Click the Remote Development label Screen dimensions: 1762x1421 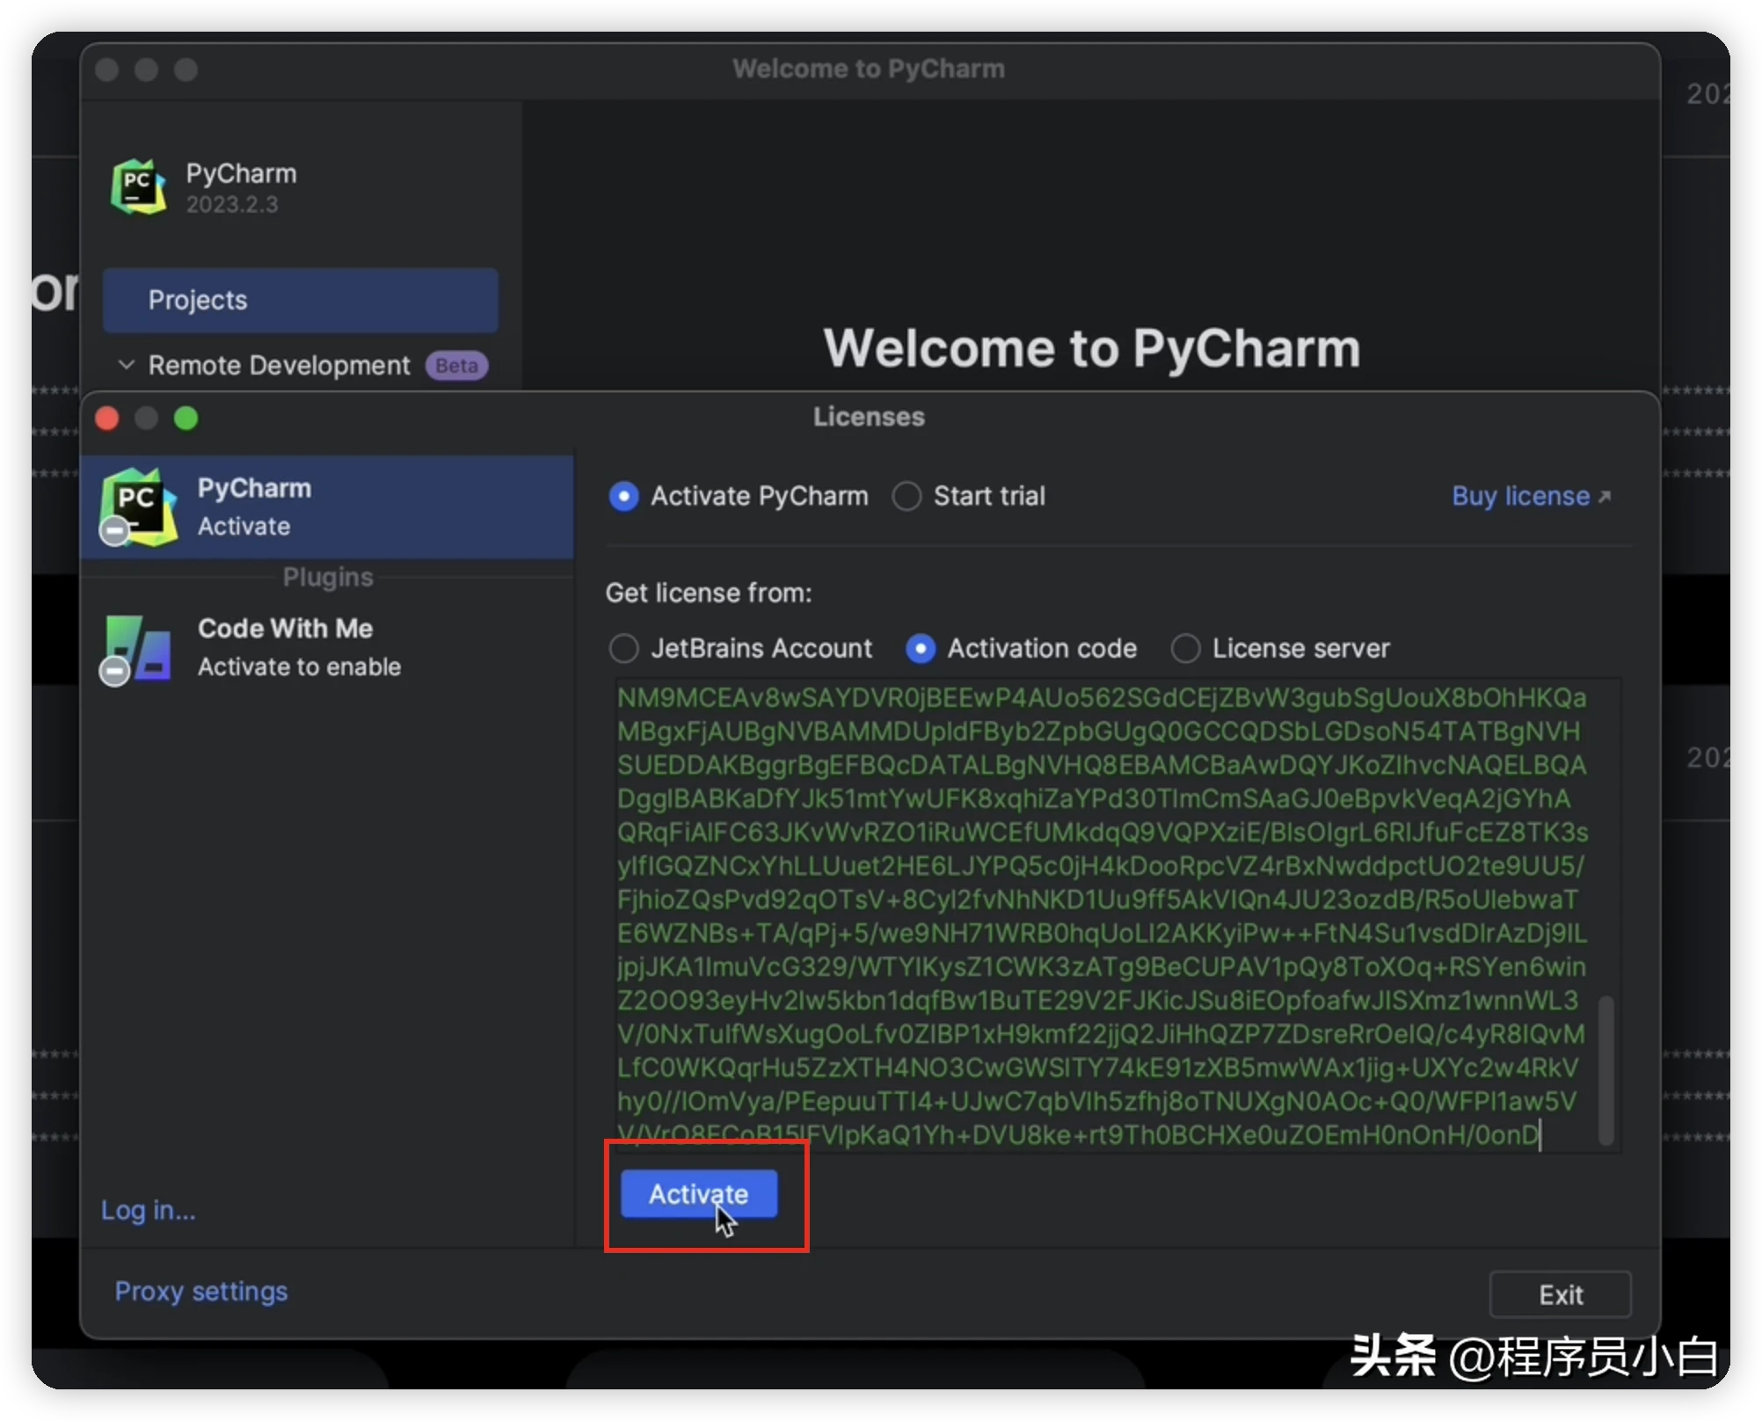click(279, 366)
